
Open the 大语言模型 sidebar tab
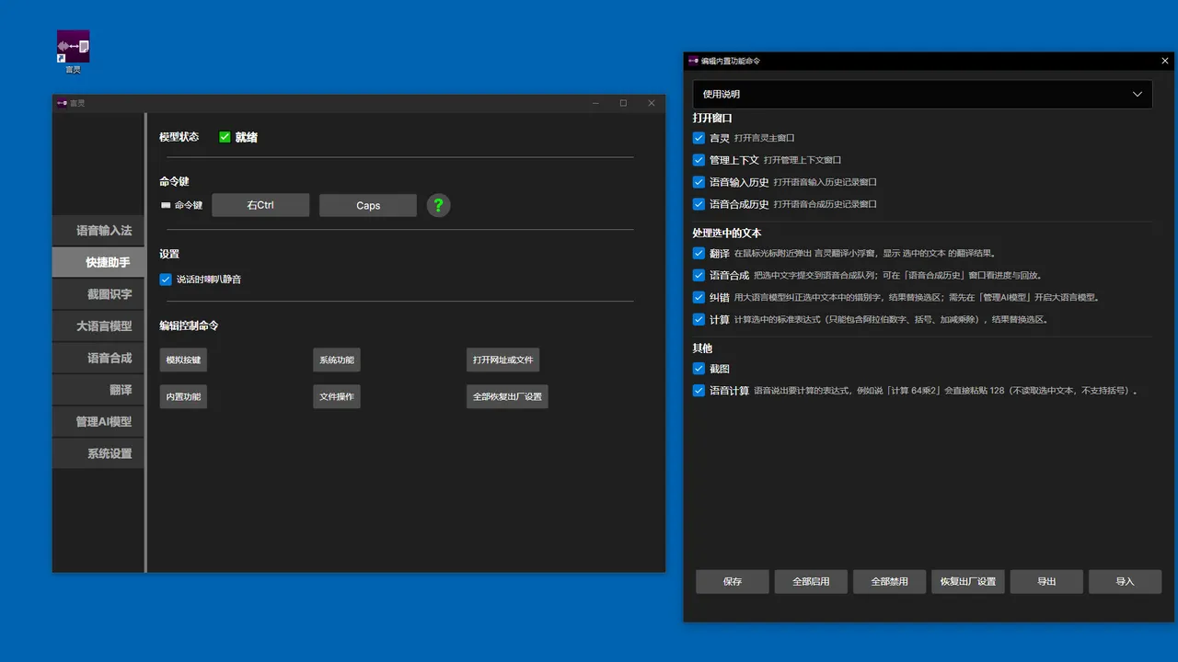click(x=98, y=325)
